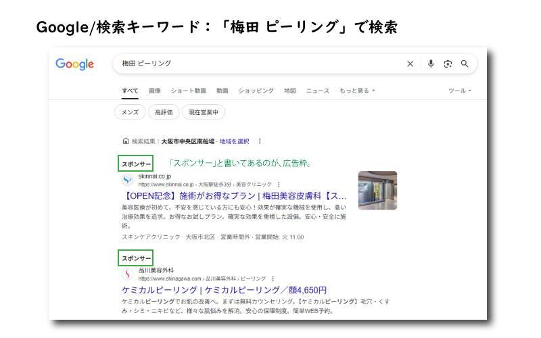Click the 品川美容外科 site name

pos(156,270)
